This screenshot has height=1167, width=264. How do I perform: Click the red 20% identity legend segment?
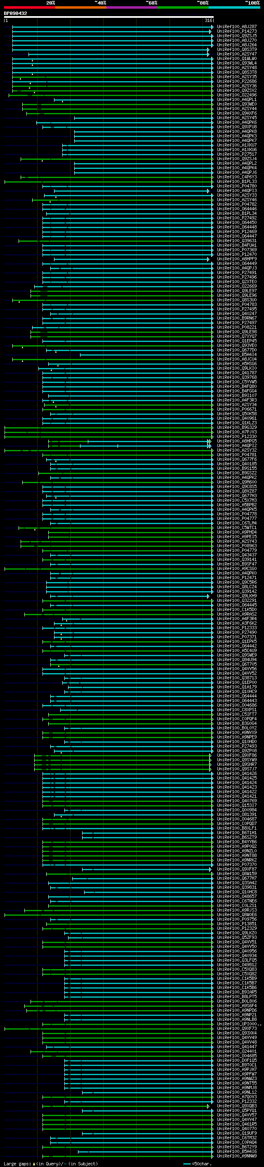[29, 7]
